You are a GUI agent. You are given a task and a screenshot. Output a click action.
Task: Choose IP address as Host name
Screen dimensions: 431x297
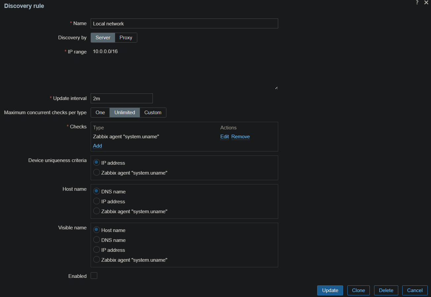tap(97, 201)
